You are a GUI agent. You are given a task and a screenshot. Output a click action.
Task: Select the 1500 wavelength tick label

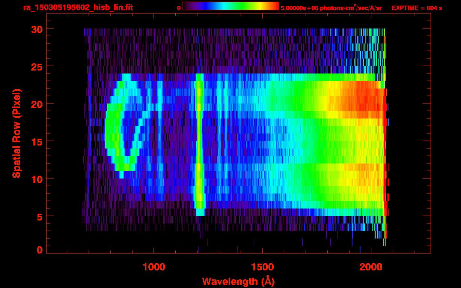(x=262, y=267)
